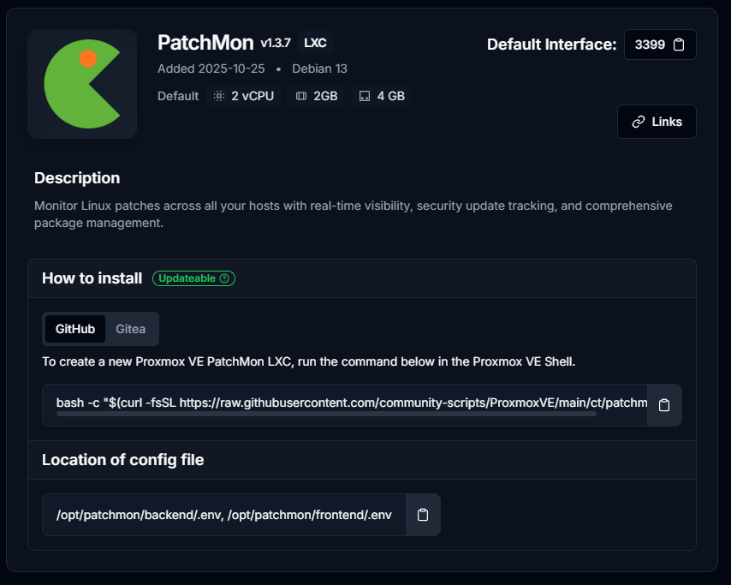731x585 pixels.
Task: Click the scrollbar under the install command
Action: pyautogui.click(x=326, y=415)
